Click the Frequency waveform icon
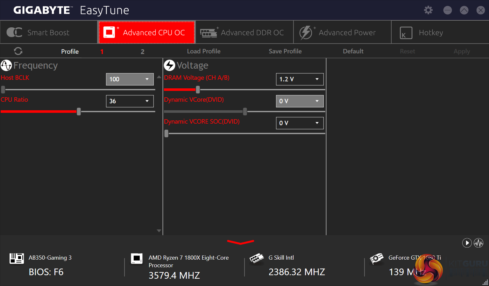 [6, 65]
